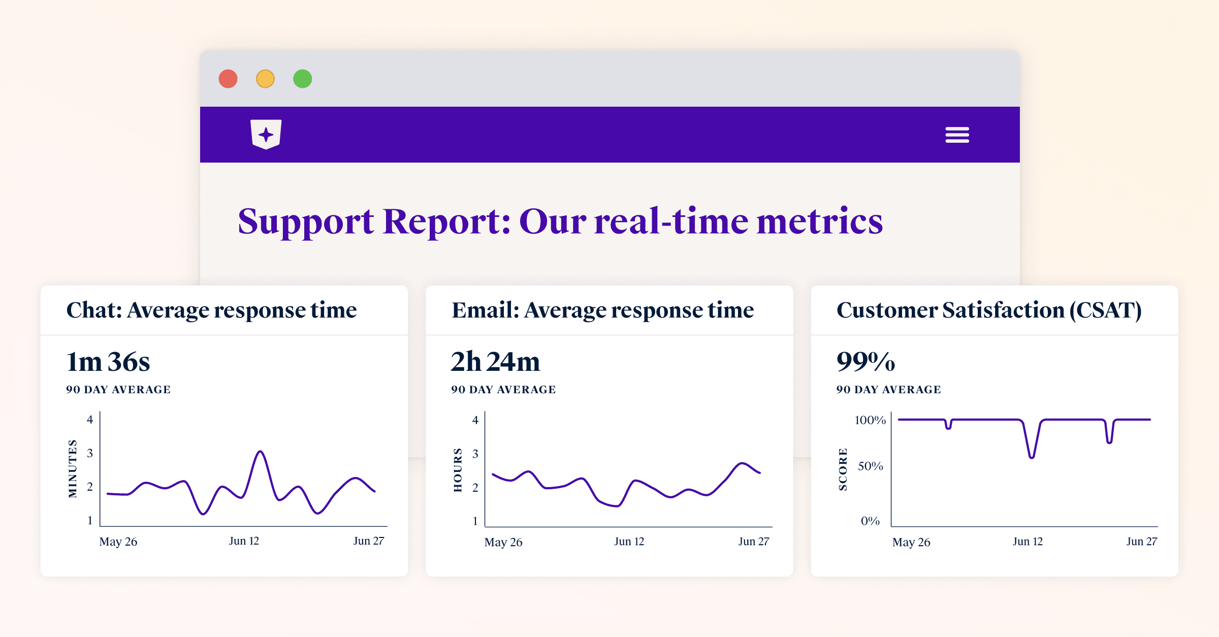Click the Jun 12 axis label on Email chart

(x=630, y=541)
